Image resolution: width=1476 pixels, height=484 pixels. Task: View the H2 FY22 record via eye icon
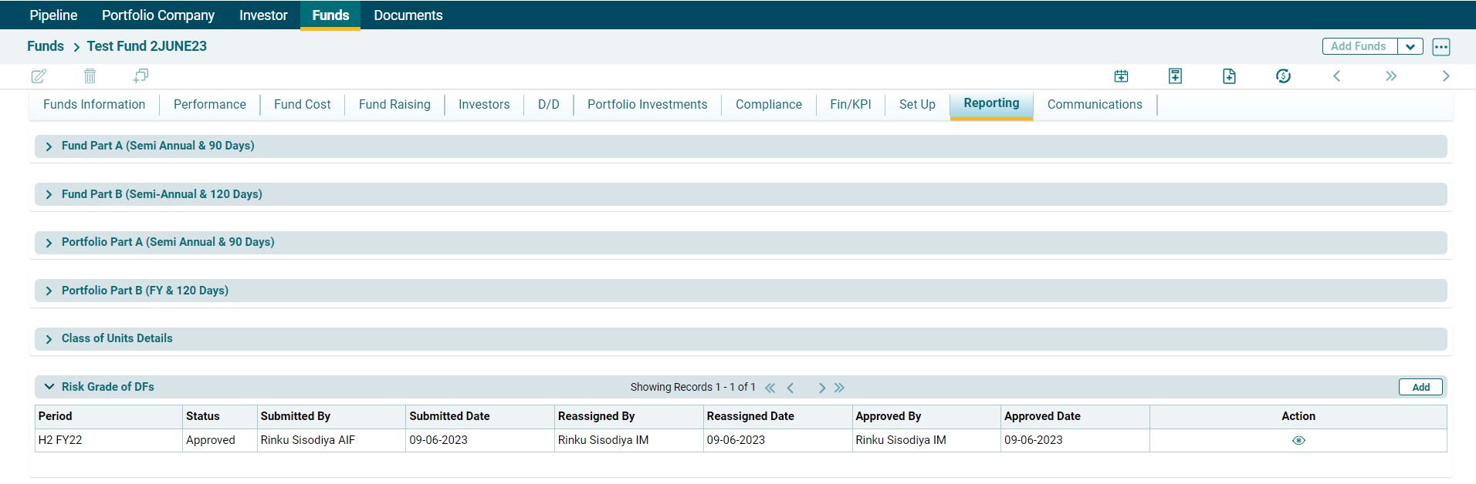click(x=1298, y=441)
